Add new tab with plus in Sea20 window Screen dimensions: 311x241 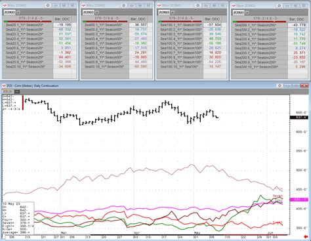[x=18, y=12]
